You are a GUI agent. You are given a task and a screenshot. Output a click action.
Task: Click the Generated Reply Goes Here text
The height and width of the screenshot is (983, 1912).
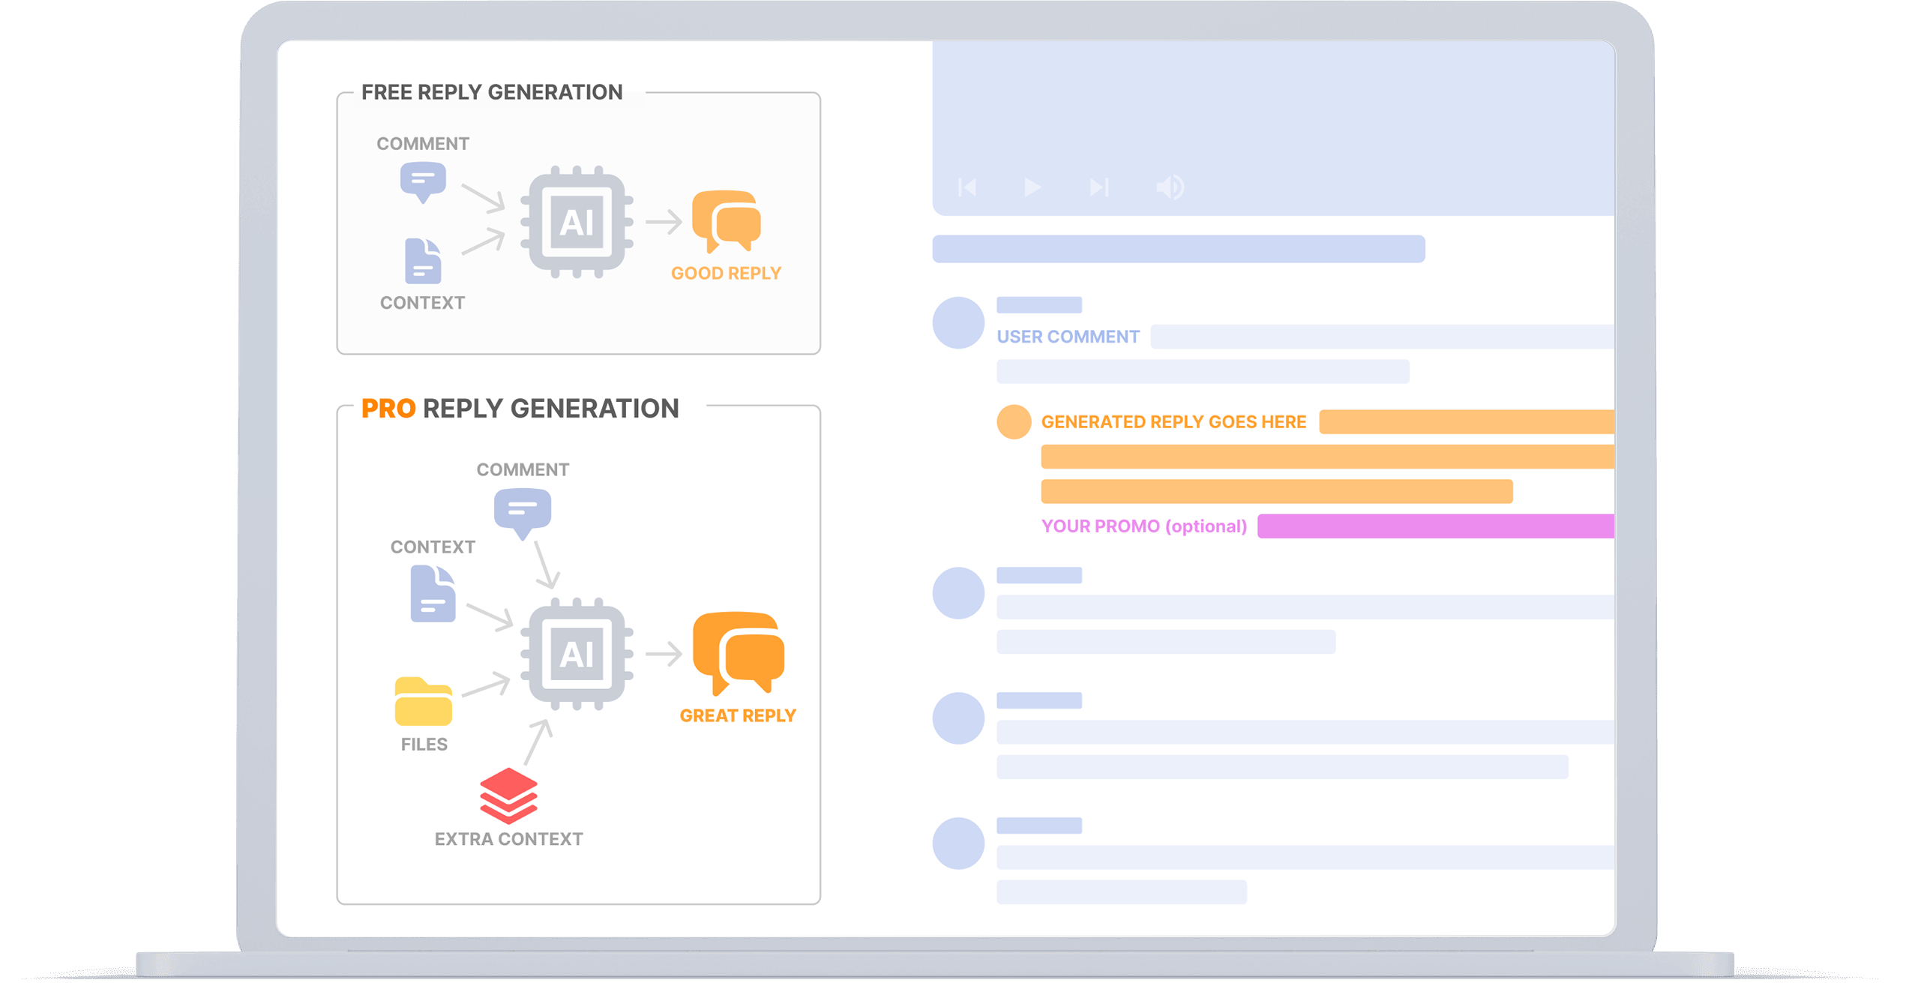[1173, 422]
